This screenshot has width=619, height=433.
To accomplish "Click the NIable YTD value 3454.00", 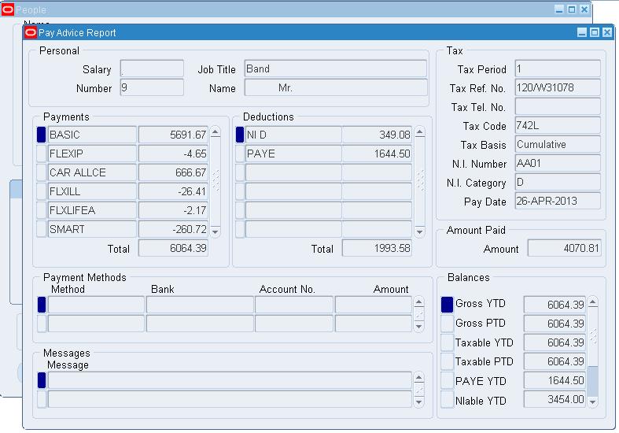I will pyautogui.click(x=555, y=399).
